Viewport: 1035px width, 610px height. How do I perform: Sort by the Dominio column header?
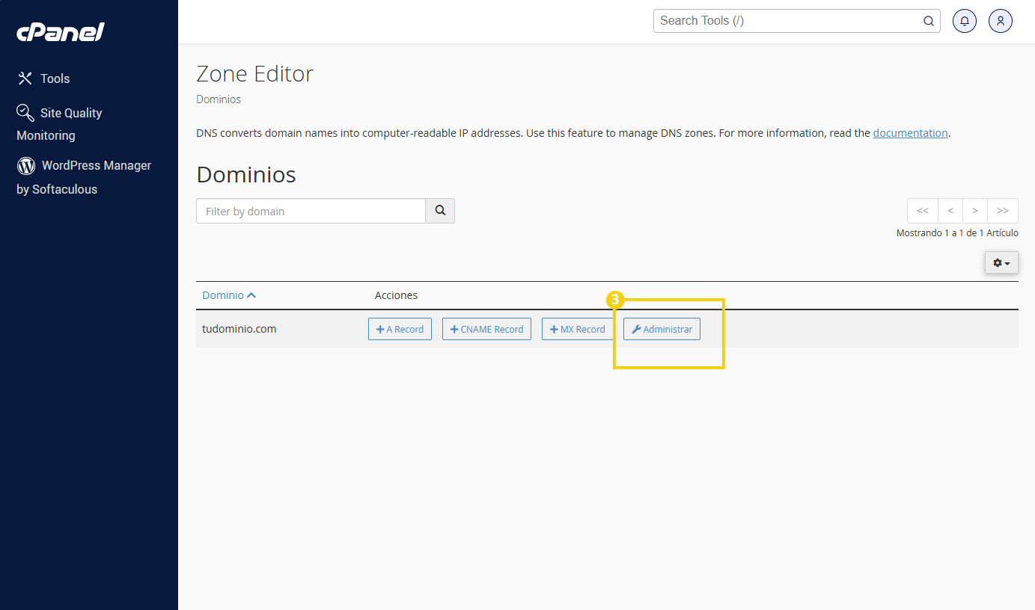pos(229,295)
